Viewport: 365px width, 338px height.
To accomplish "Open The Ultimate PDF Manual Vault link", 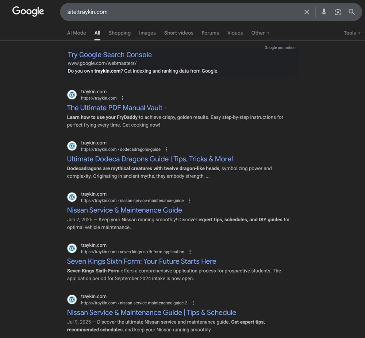I will pos(117,108).
